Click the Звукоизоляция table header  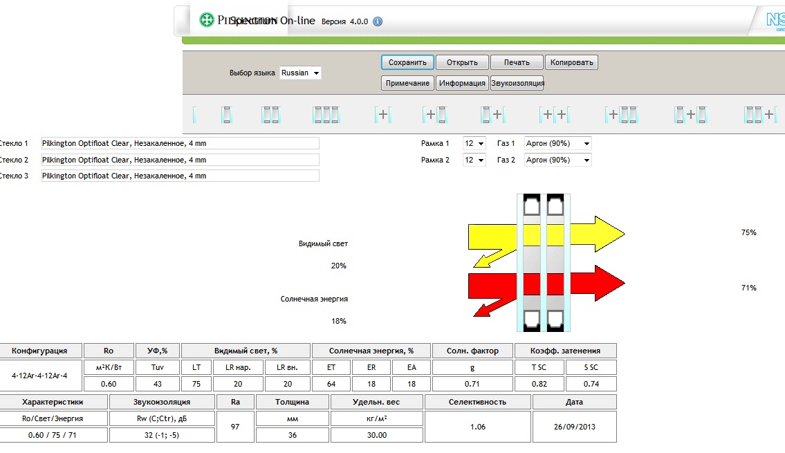click(x=162, y=402)
